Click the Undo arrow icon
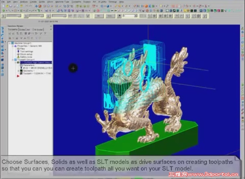 click(x=27, y=6)
